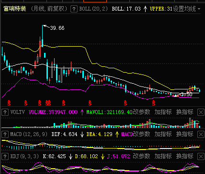Image resolution: width=205 pixels, height=174 pixels.
Task: Click the BOLL:17.03 value
Action: coord(126,9)
